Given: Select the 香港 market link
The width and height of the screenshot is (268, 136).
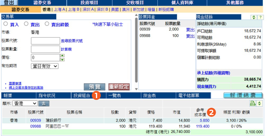Looking at the screenshot, I should coord(47,10).
